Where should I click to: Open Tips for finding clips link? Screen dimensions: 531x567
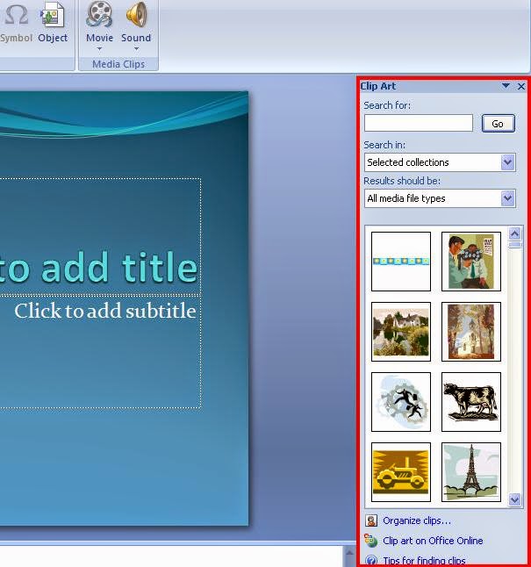424,560
